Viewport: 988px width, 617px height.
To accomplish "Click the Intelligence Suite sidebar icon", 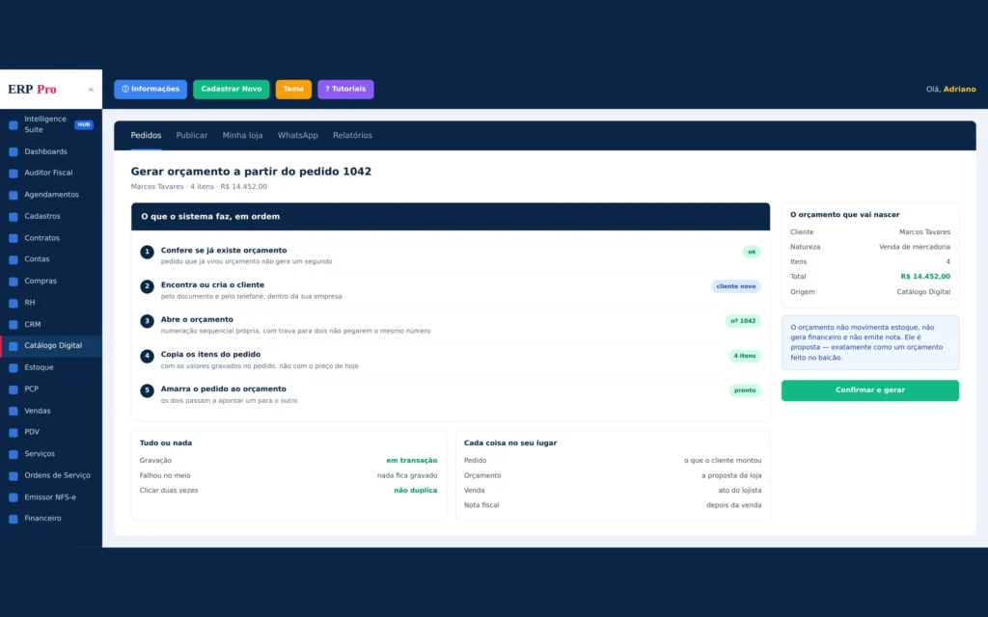I will click(x=14, y=124).
